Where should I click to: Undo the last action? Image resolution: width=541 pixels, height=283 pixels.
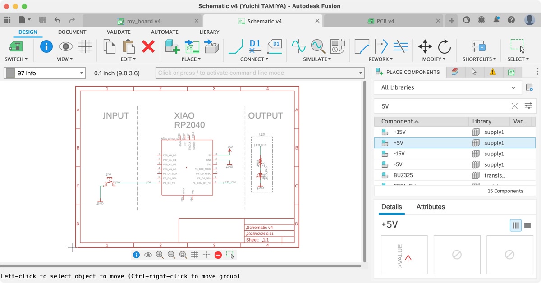click(57, 20)
